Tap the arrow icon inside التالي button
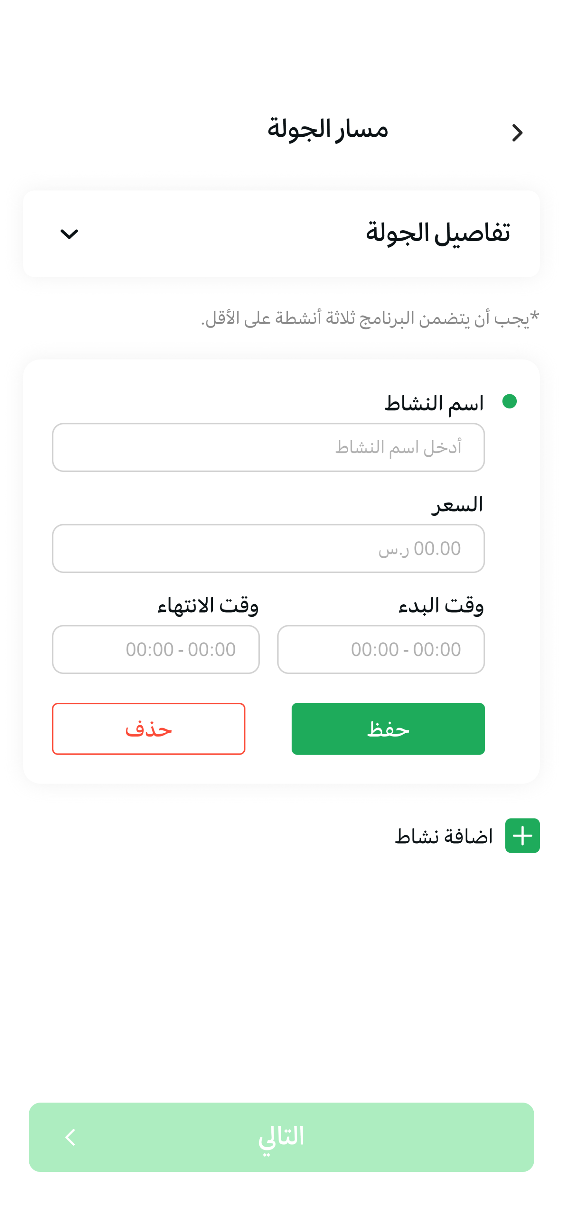Image resolution: width=563 pixels, height=1220 pixels. coord(70,1137)
